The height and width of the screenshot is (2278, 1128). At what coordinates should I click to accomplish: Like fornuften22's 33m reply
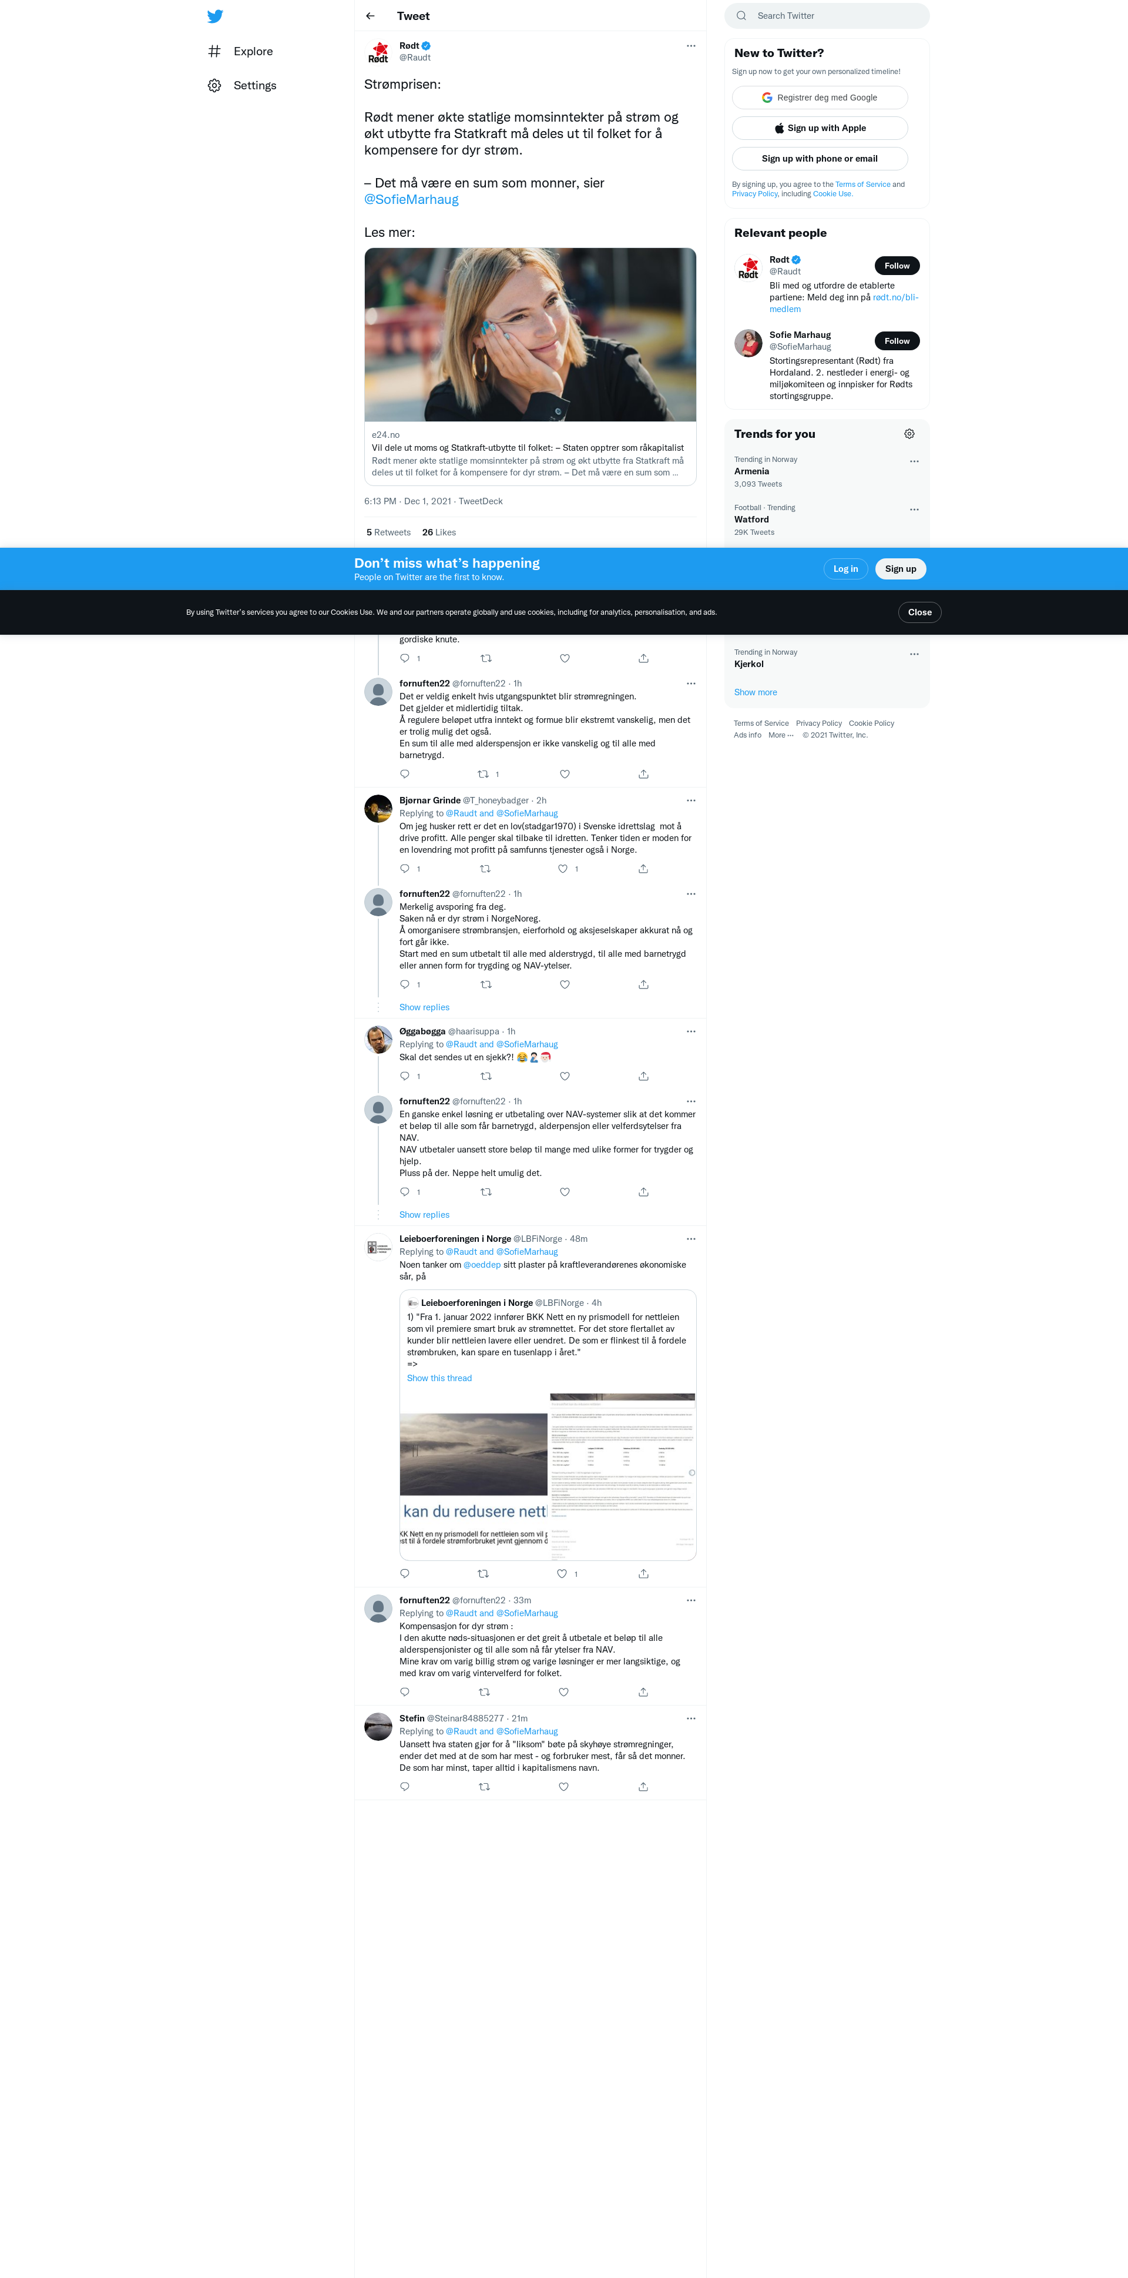[563, 1691]
